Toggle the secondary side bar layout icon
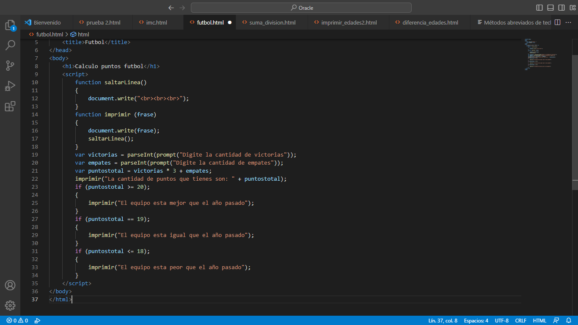This screenshot has height=325, width=578. [x=561, y=8]
